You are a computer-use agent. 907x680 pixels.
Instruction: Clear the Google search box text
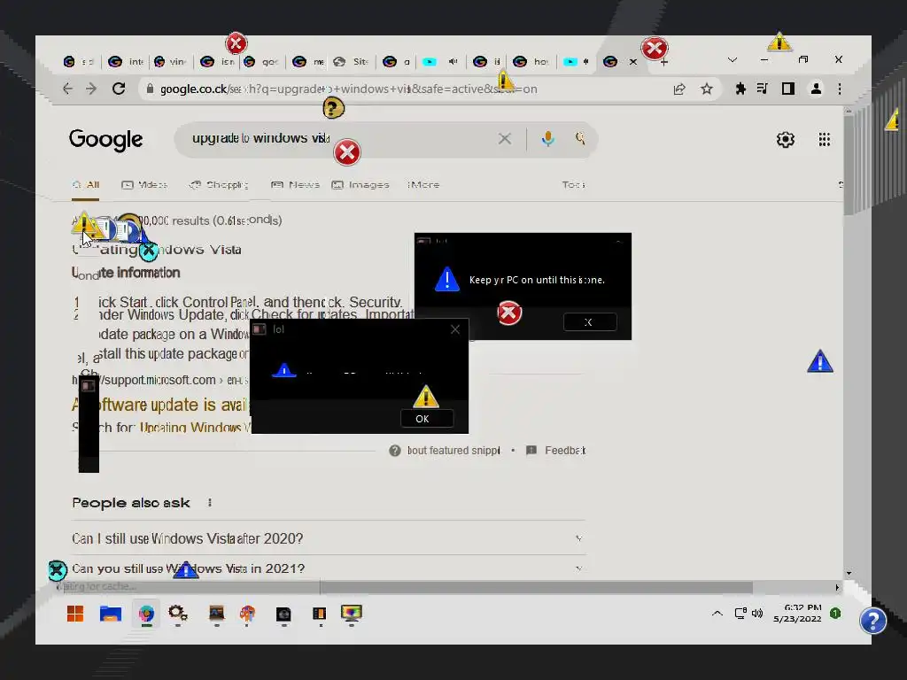(504, 139)
